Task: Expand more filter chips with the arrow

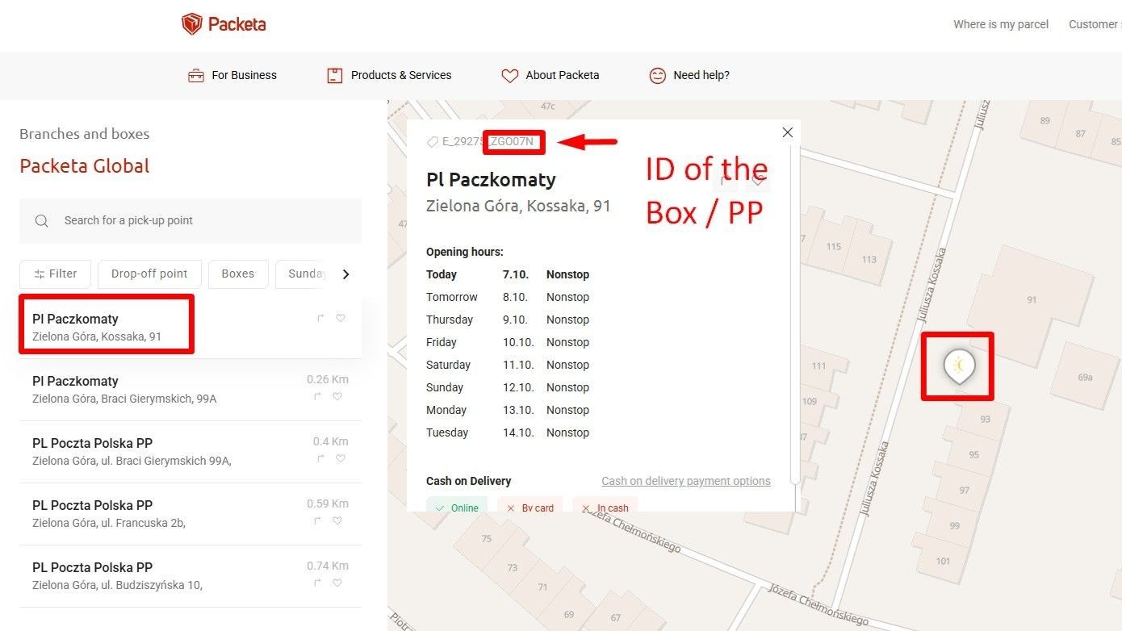Action: pyautogui.click(x=346, y=274)
